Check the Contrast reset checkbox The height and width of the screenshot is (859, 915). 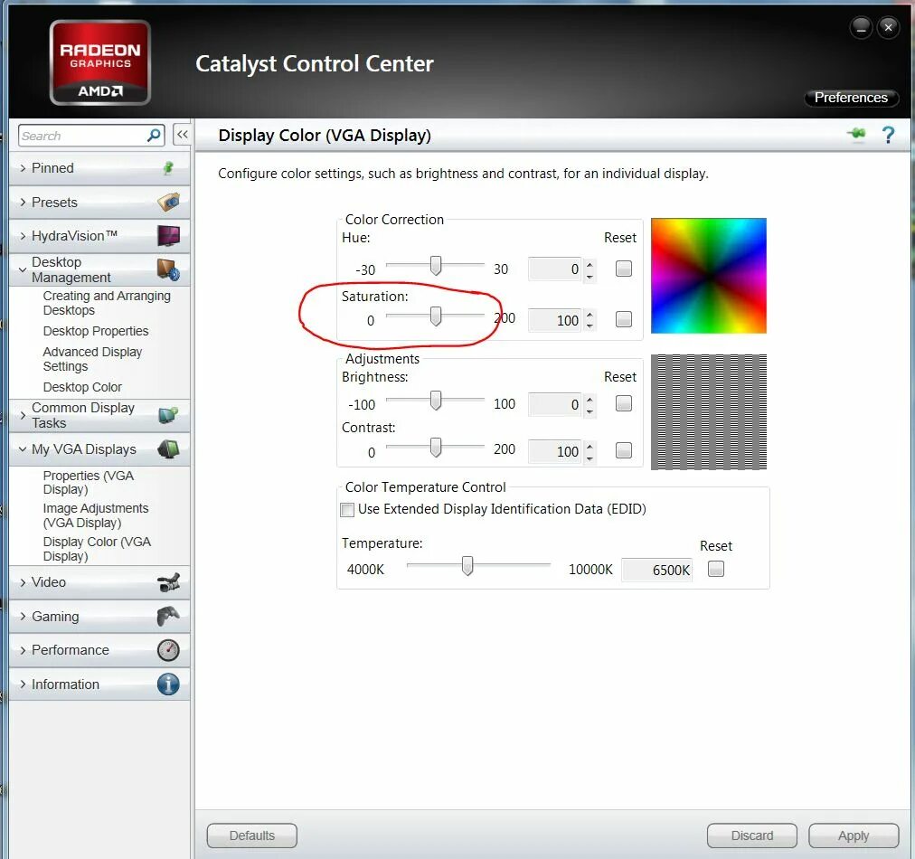pos(624,450)
